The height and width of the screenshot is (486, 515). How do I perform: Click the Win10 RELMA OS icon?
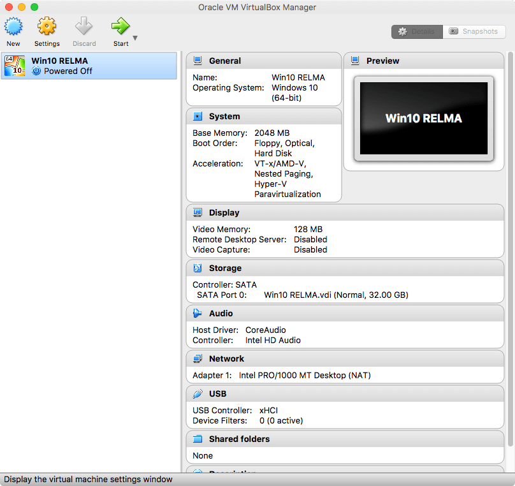pyautogui.click(x=15, y=66)
